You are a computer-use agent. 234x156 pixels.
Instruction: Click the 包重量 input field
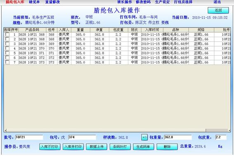pos(178,137)
